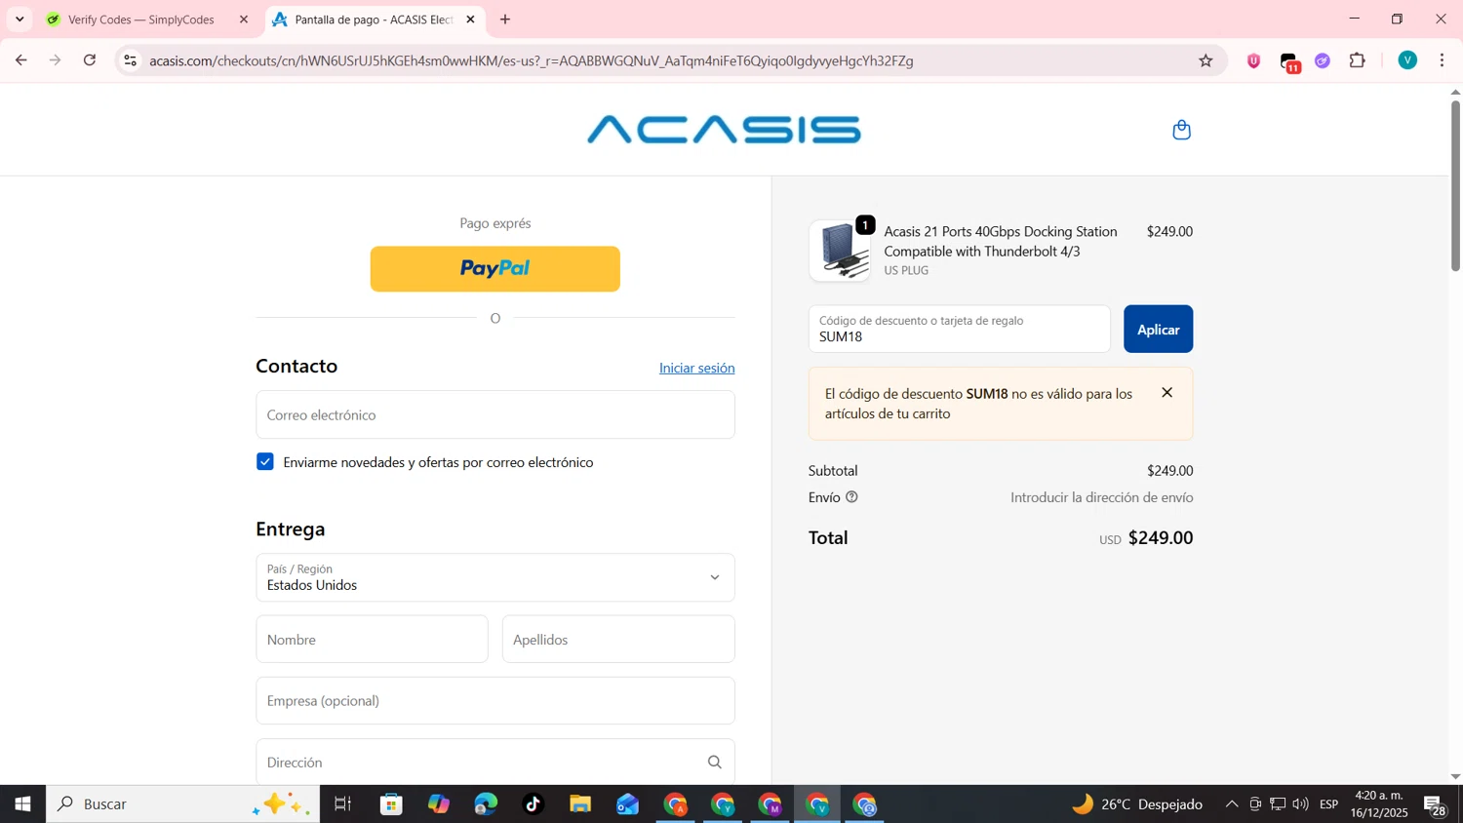The width and height of the screenshot is (1463, 823).
Task: Open Outlook from the taskbar
Action: (x=627, y=804)
